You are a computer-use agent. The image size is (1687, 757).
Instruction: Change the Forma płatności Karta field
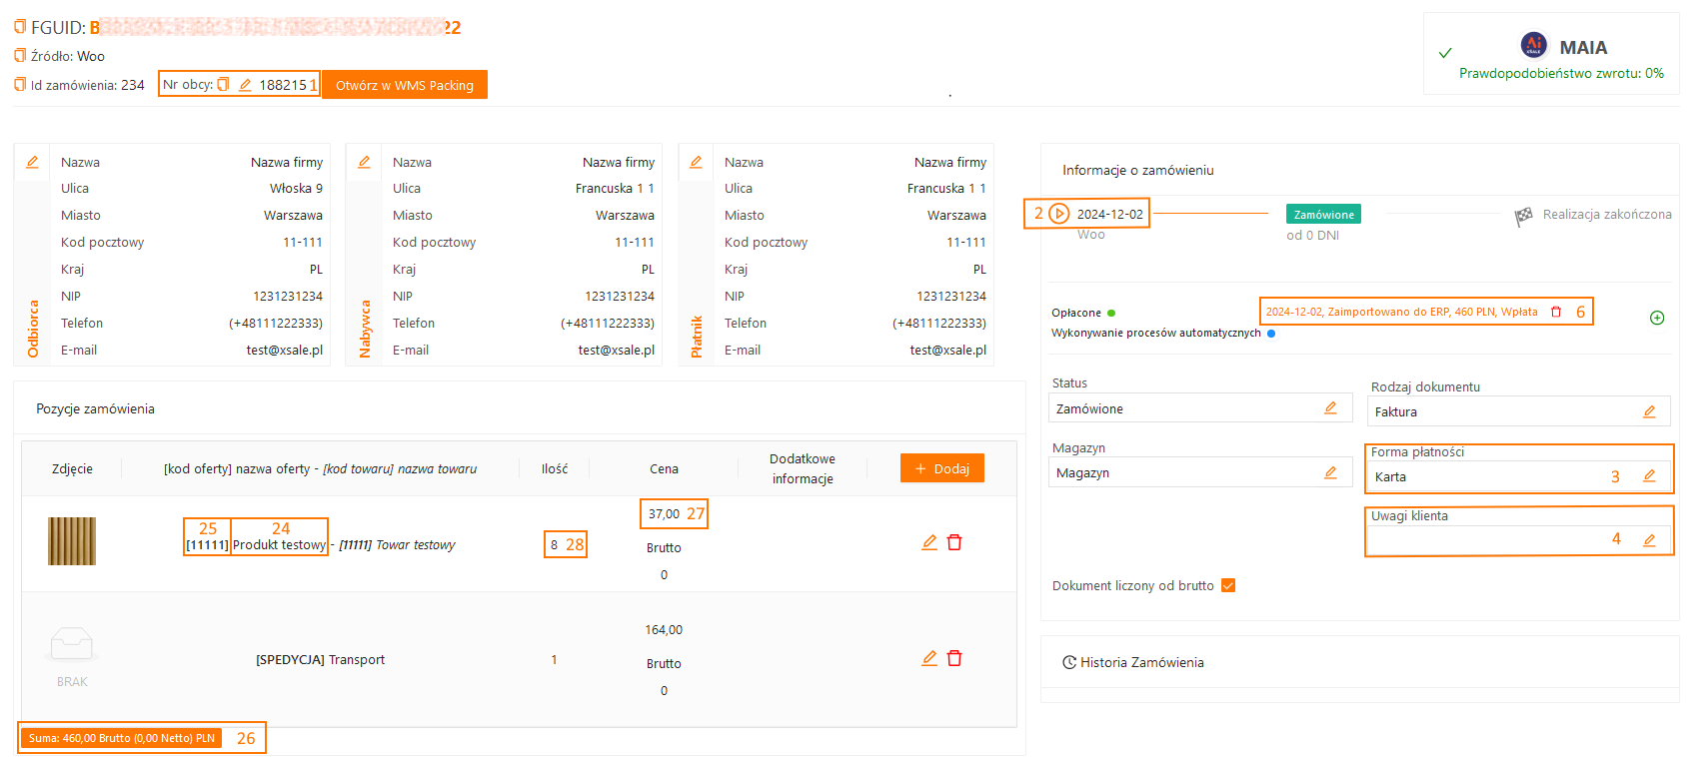coord(1649,476)
